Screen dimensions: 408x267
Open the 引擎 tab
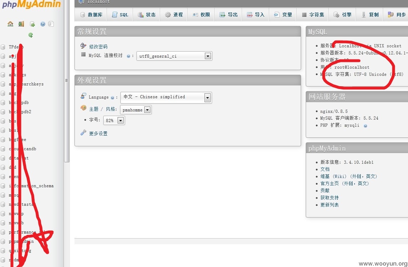coord(343,15)
